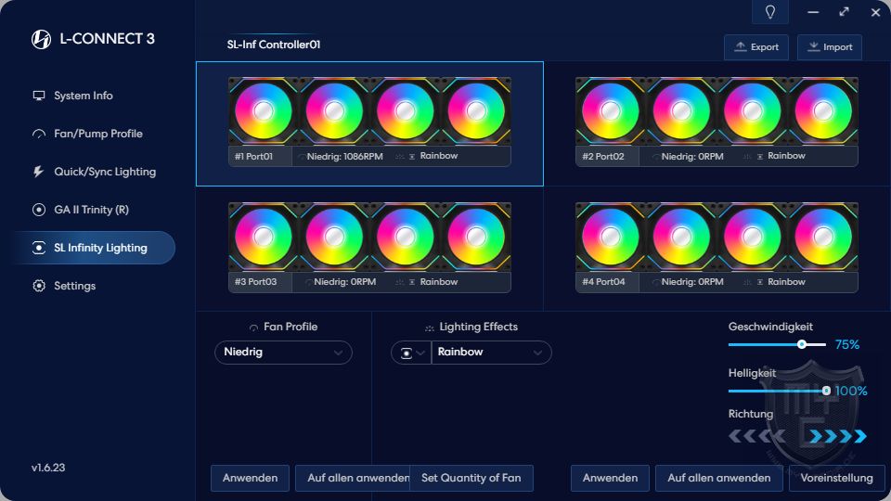891x501 pixels.
Task: Click the Helligkeit slider handle
Action: [826, 391]
